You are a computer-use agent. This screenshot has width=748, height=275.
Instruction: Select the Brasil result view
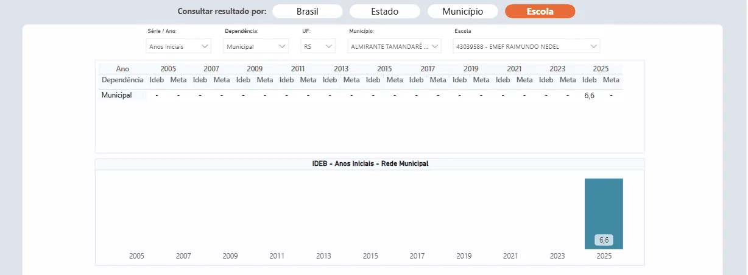pyautogui.click(x=307, y=11)
